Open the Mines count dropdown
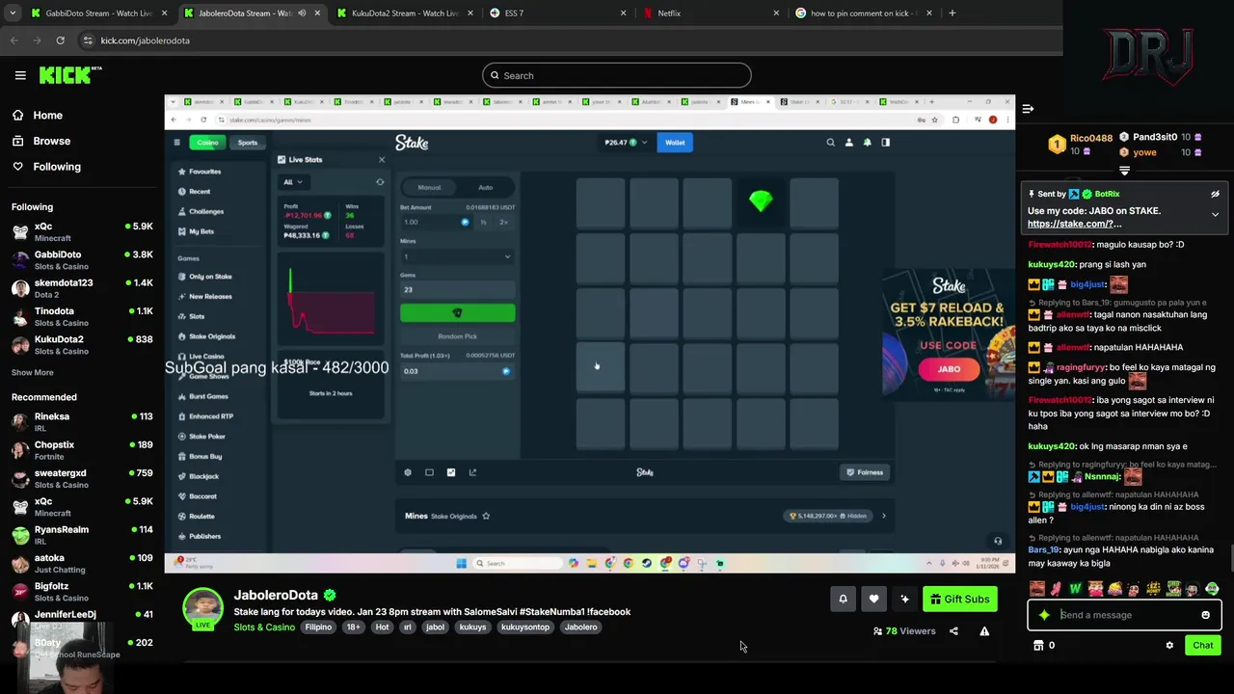The width and height of the screenshot is (1234, 694). click(x=457, y=256)
